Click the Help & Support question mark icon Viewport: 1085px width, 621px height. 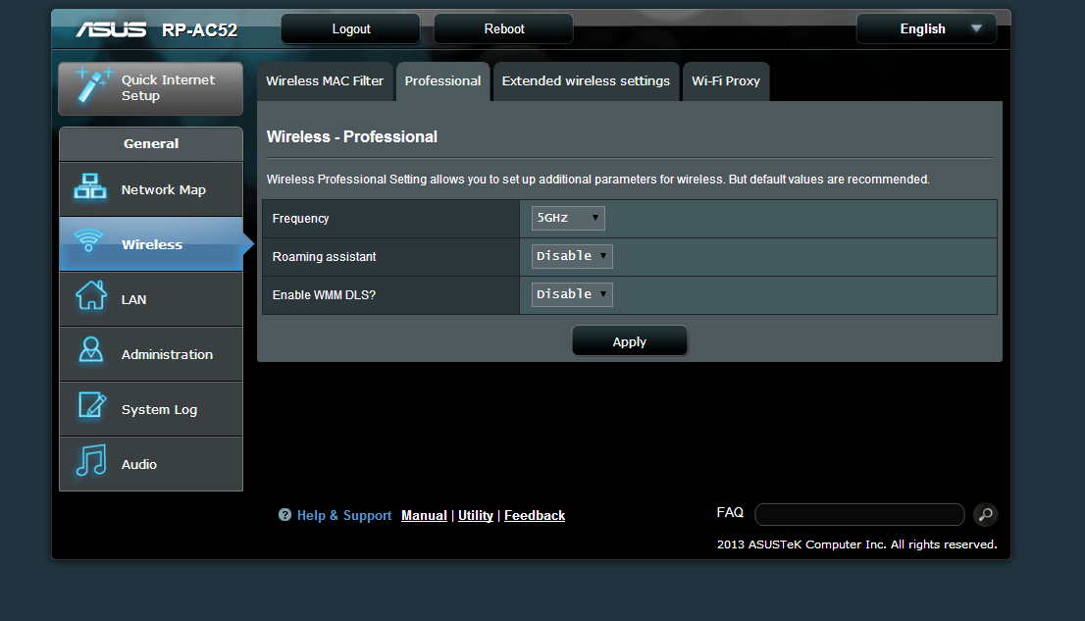(284, 515)
